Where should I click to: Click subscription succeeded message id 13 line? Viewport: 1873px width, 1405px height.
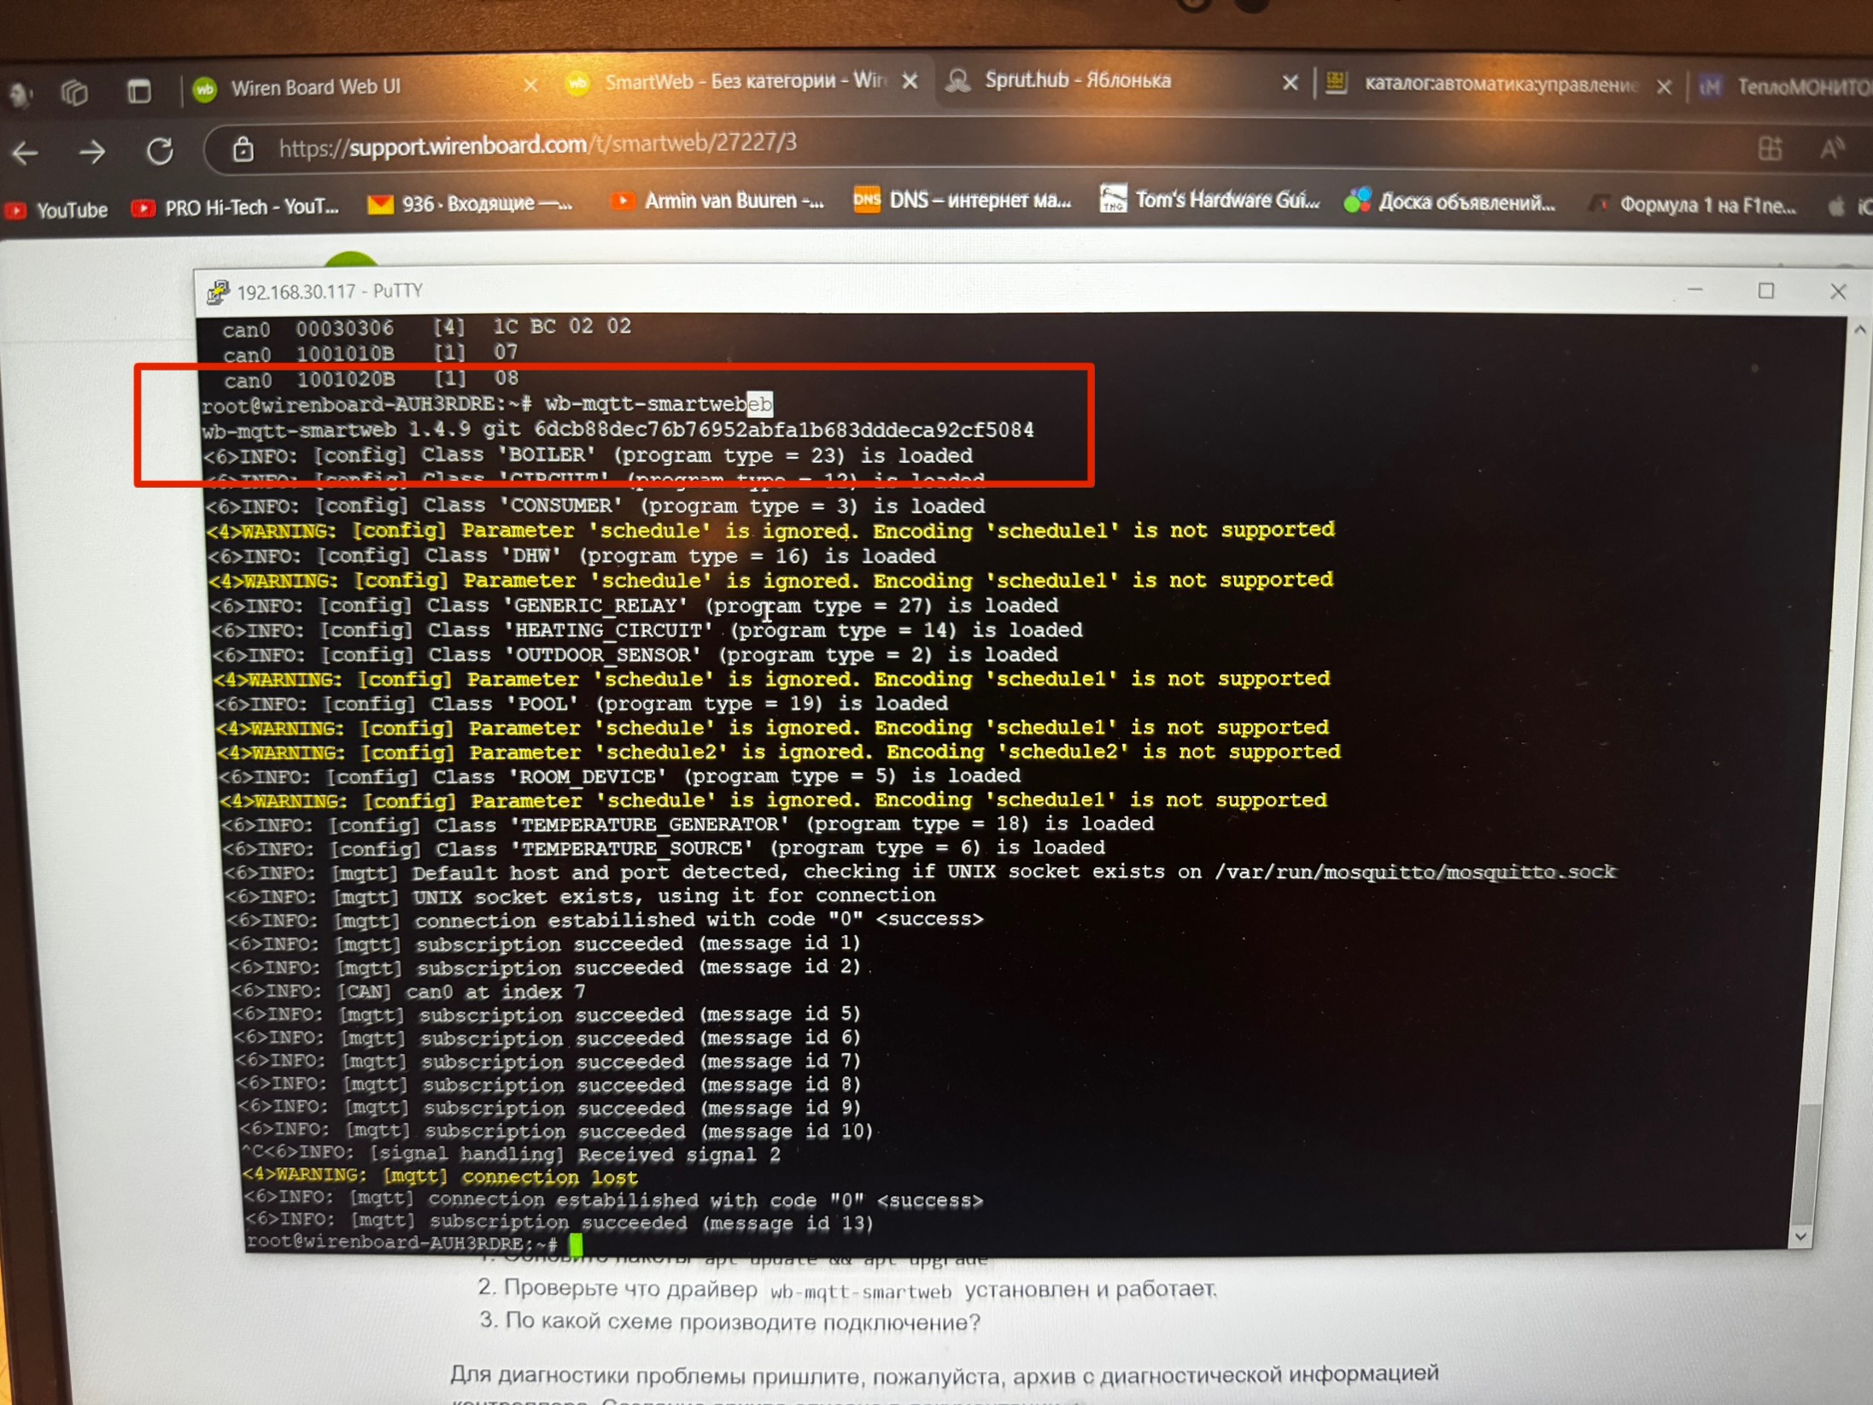point(559,1223)
